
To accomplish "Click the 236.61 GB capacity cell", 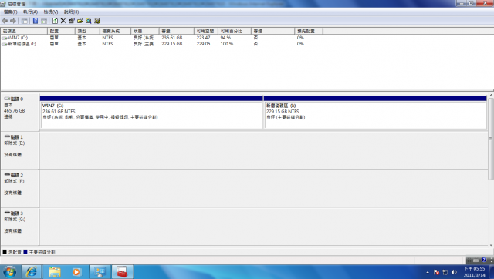I will [x=171, y=38].
